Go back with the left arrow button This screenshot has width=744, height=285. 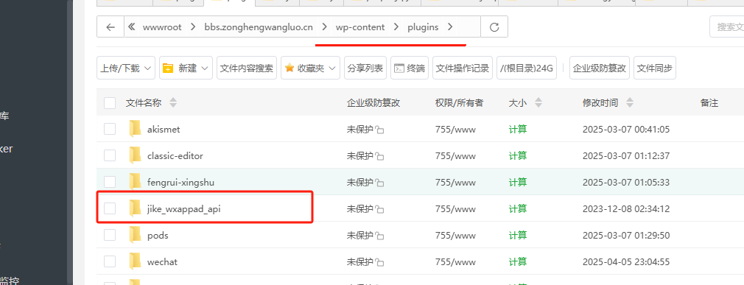[110, 27]
